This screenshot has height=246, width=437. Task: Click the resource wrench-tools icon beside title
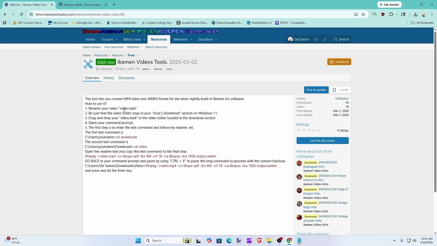[x=88, y=64]
